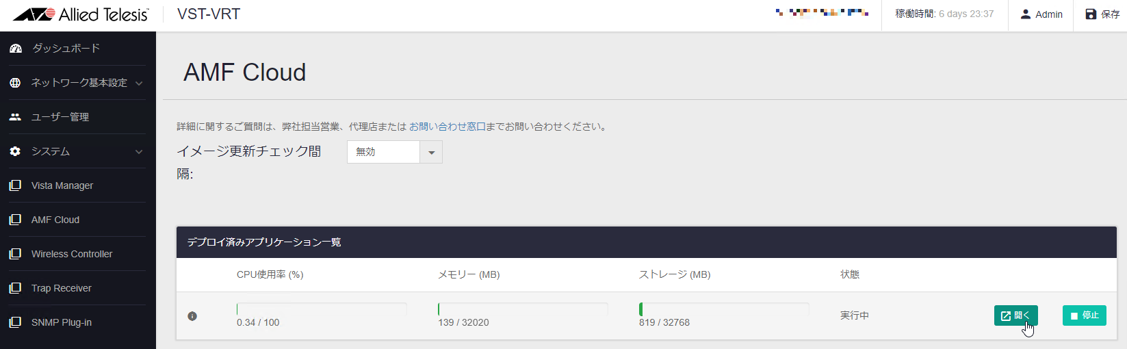
Task: Click the VST-VRT device name
Action: pyautogui.click(x=209, y=14)
